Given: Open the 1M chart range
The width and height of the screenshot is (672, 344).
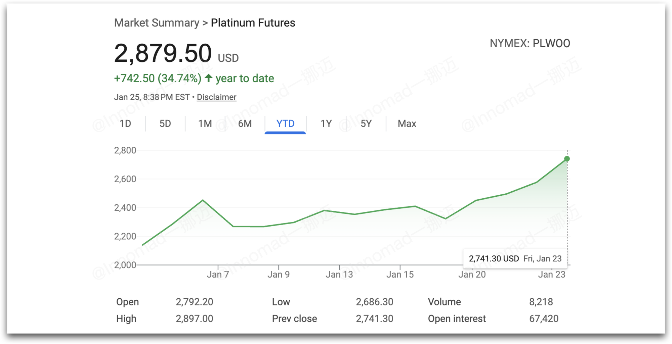Looking at the screenshot, I should [205, 124].
